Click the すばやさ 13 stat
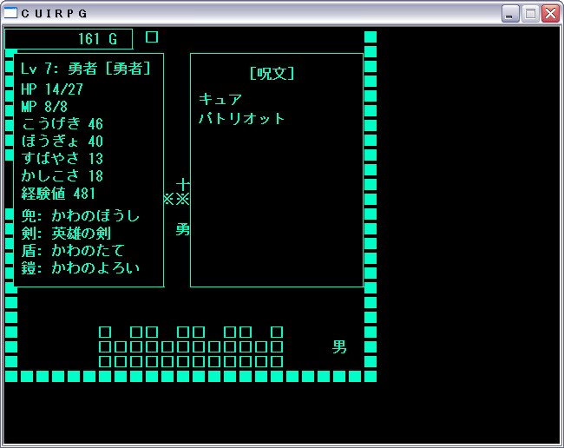This screenshot has height=448, width=564. point(62,158)
